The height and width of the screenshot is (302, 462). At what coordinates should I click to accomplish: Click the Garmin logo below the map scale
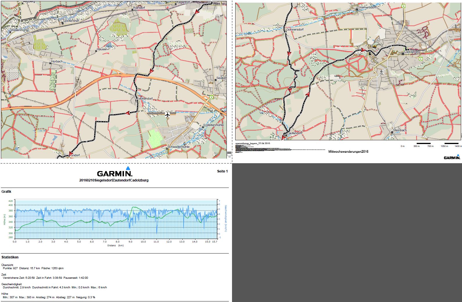452,157
